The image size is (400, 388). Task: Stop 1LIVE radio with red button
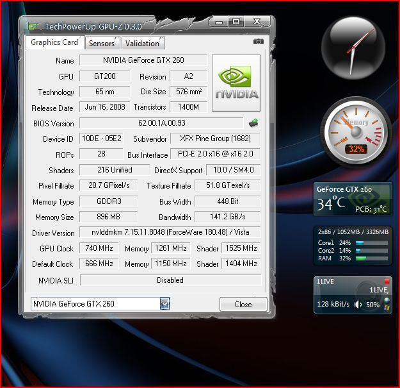[x=387, y=282]
